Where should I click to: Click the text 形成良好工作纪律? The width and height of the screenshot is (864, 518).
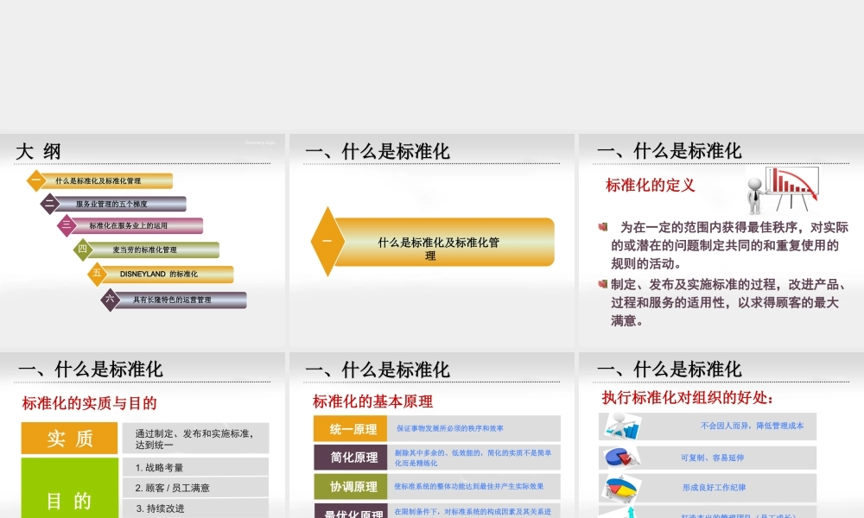[x=715, y=487]
